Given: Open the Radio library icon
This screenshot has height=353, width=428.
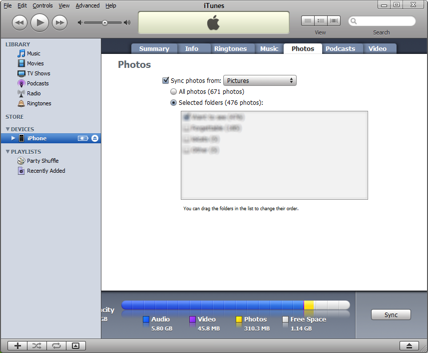Looking at the screenshot, I should 21,93.
